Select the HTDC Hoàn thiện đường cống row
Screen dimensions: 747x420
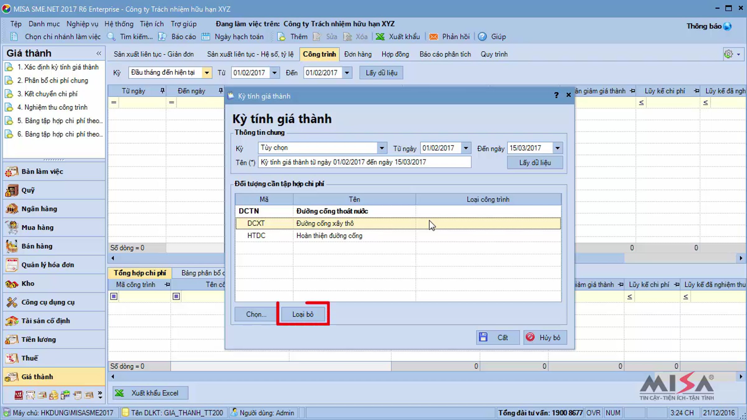(x=398, y=236)
